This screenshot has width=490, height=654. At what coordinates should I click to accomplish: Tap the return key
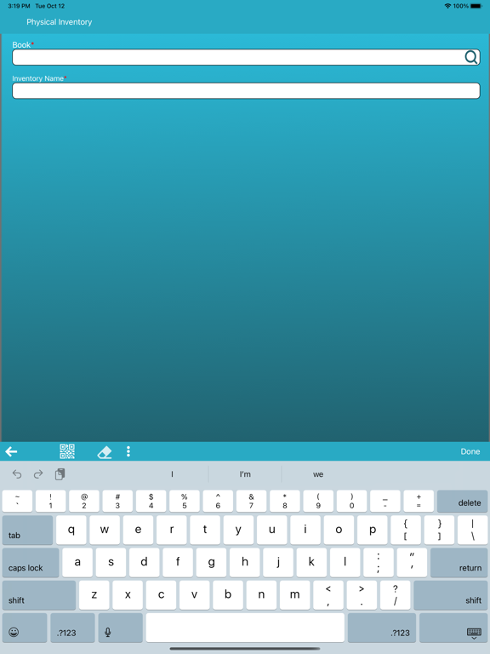coord(459,562)
